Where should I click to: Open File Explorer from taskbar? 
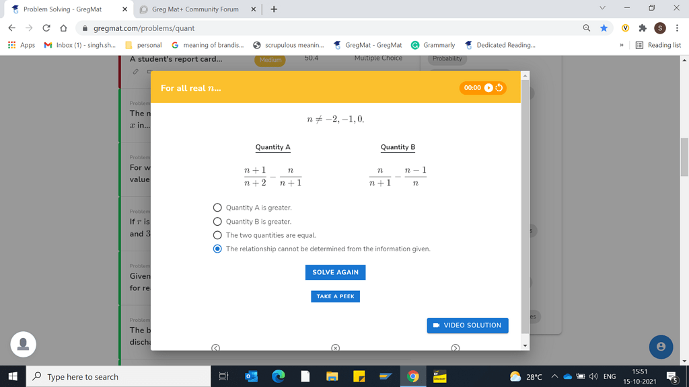coord(332,376)
